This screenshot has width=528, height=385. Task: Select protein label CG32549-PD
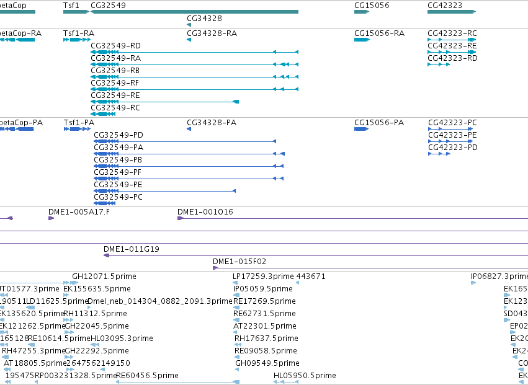[x=119, y=135]
